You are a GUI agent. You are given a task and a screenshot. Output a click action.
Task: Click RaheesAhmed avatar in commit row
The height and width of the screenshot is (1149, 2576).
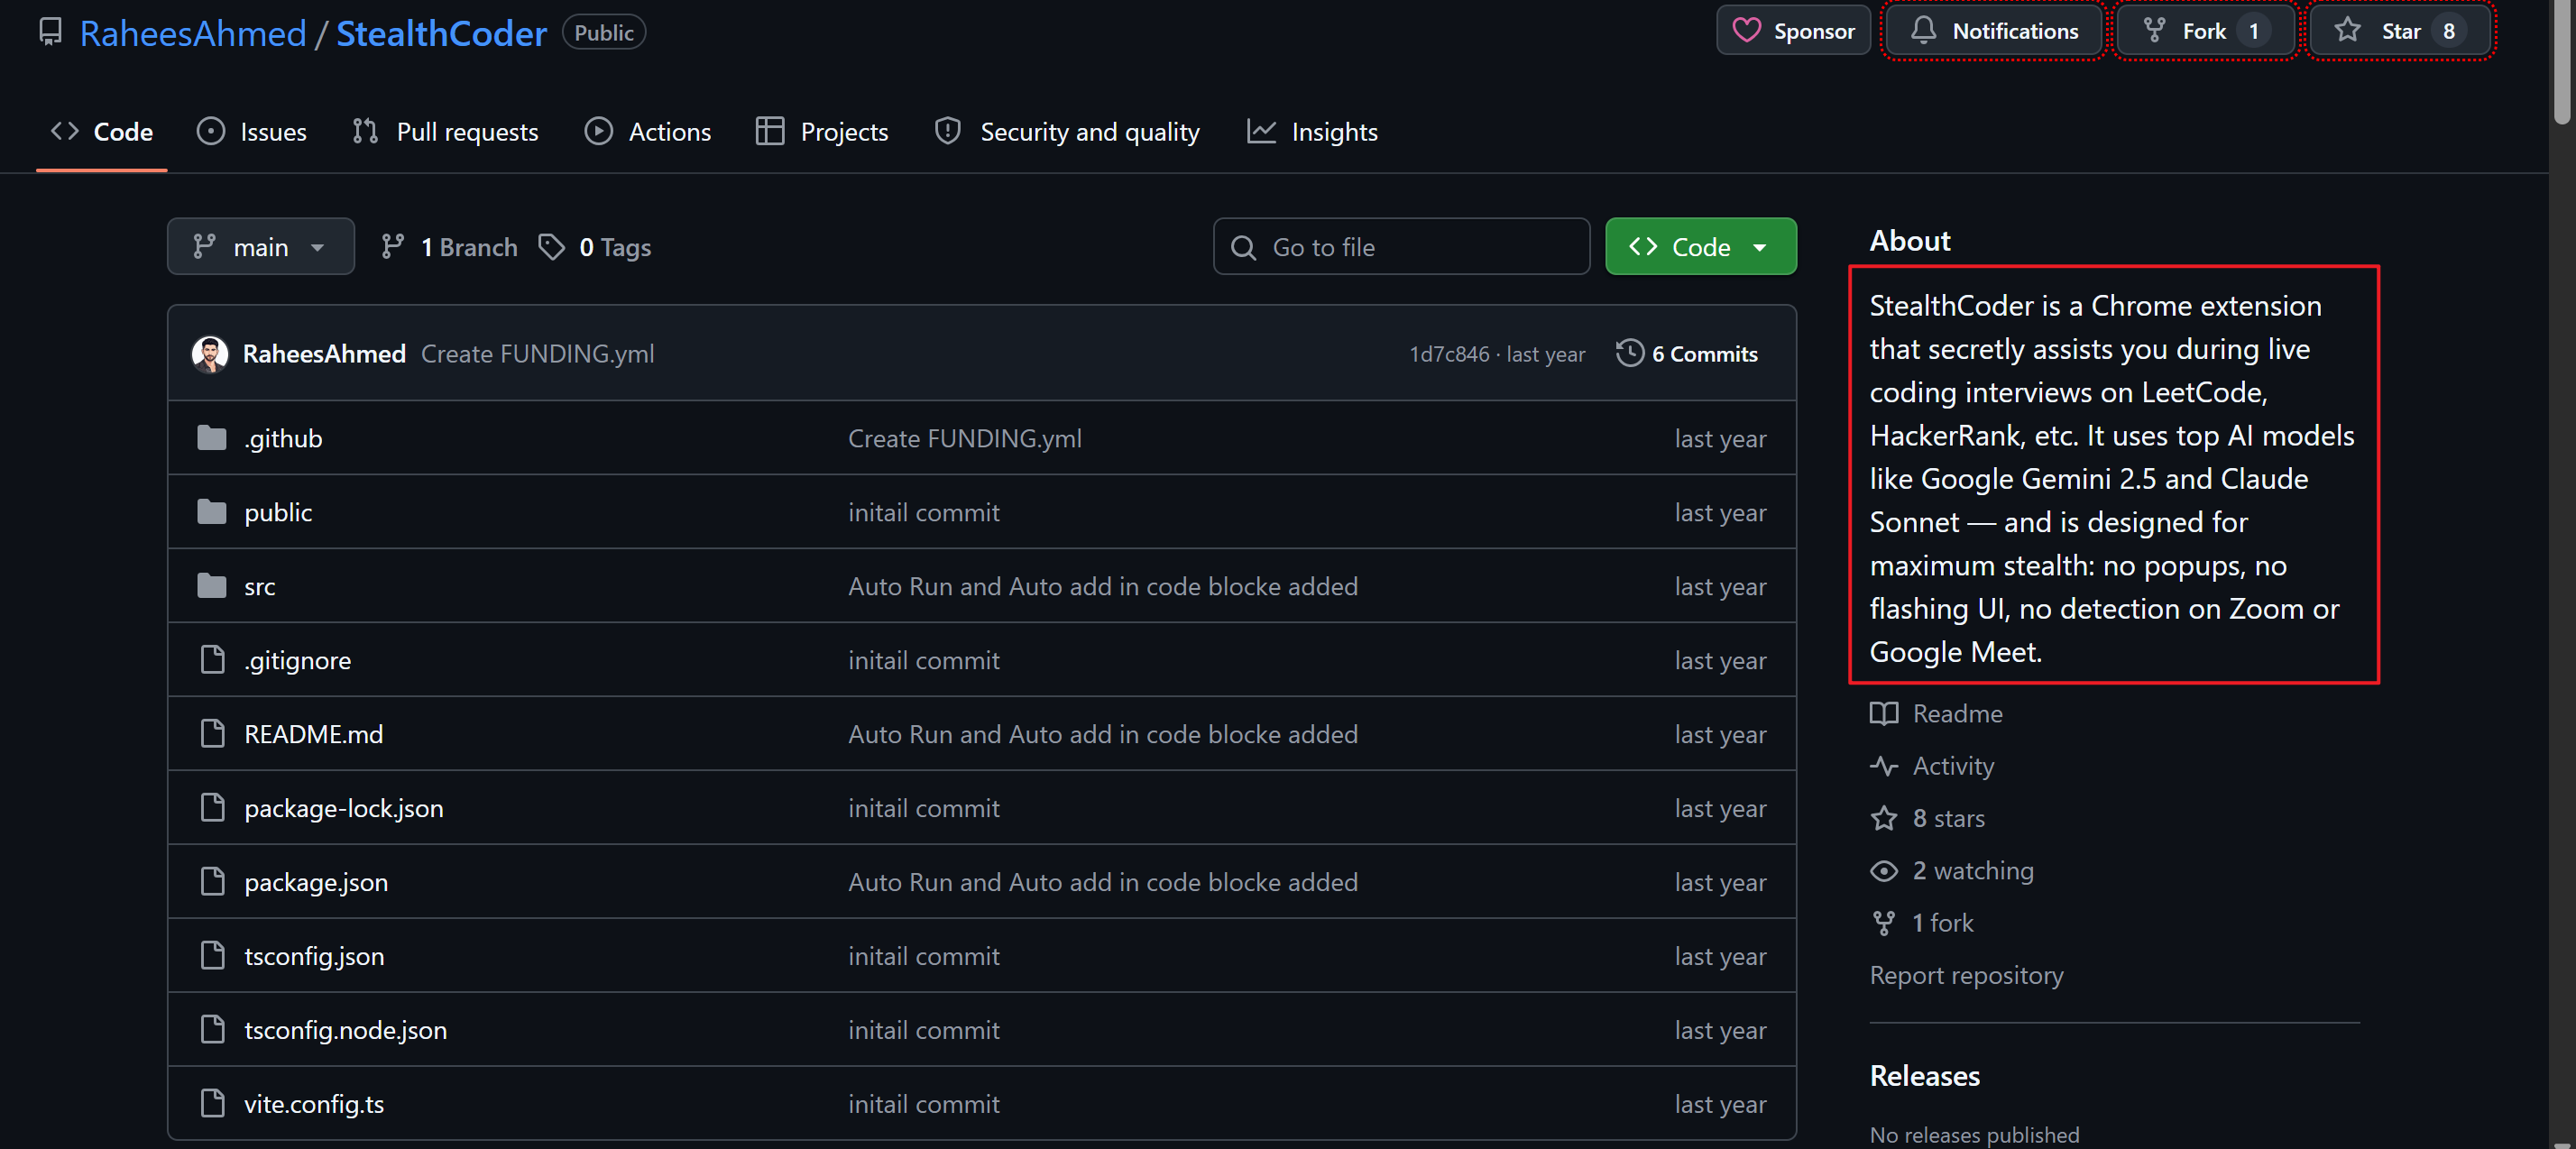[x=209, y=354]
